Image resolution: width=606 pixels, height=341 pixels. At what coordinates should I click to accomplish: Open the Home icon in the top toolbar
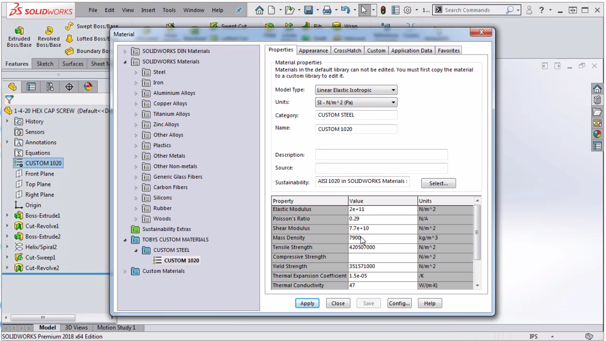coord(259,10)
